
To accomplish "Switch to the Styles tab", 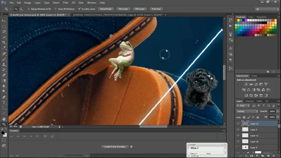I will coord(254,76).
